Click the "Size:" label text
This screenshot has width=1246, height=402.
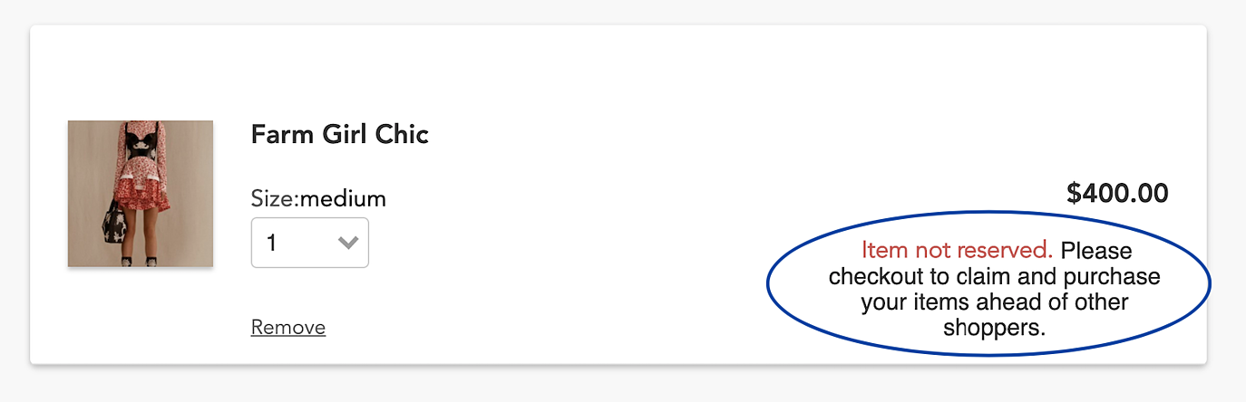[275, 198]
